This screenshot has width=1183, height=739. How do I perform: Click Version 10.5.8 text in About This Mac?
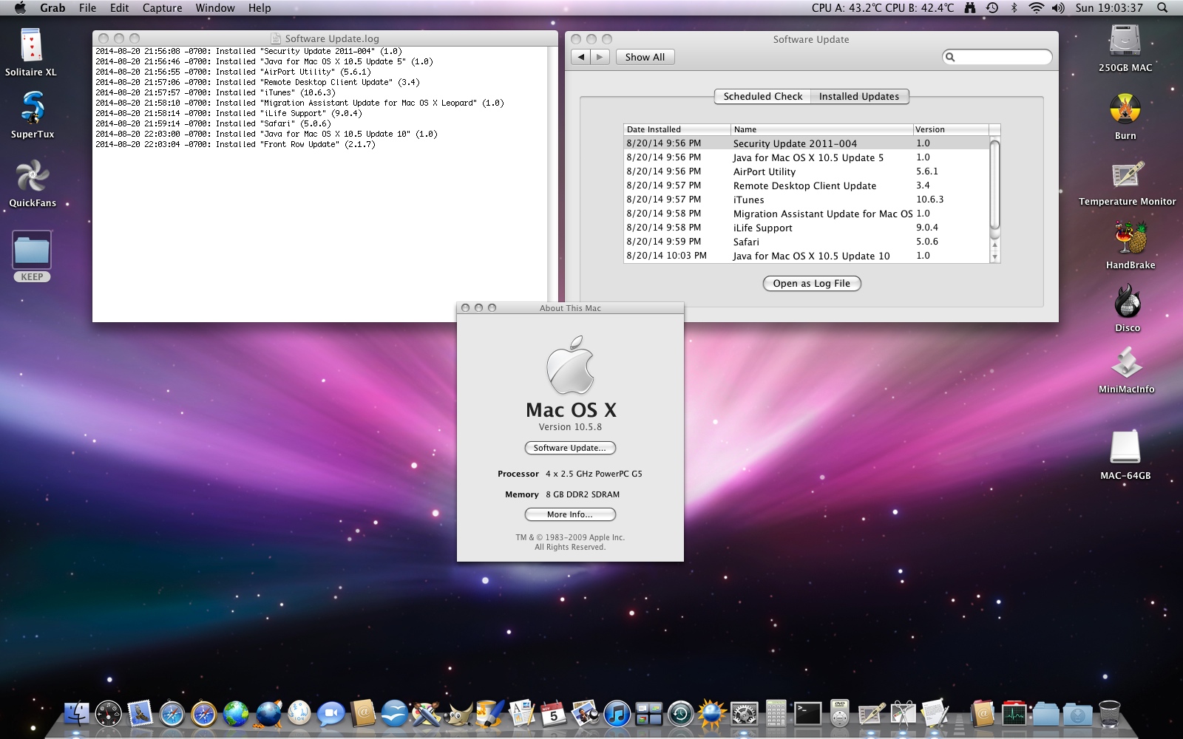pos(570,427)
